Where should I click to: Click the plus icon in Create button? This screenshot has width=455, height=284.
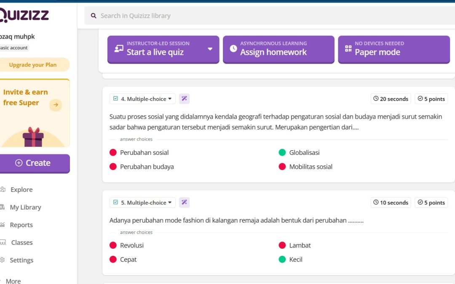coord(19,163)
